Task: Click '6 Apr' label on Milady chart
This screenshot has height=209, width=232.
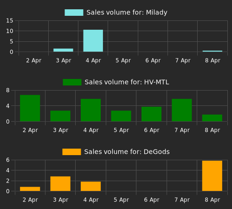Action: pyautogui.click(x=153, y=60)
